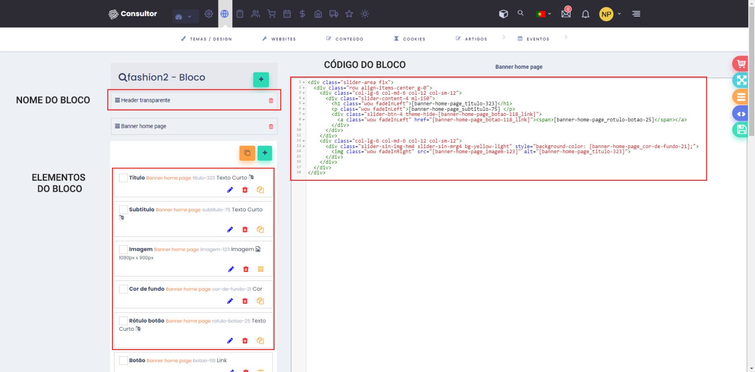Image resolution: width=755 pixels, height=372 pixels.
Task: Add a new block with green plus
Action: pos(261,79)
